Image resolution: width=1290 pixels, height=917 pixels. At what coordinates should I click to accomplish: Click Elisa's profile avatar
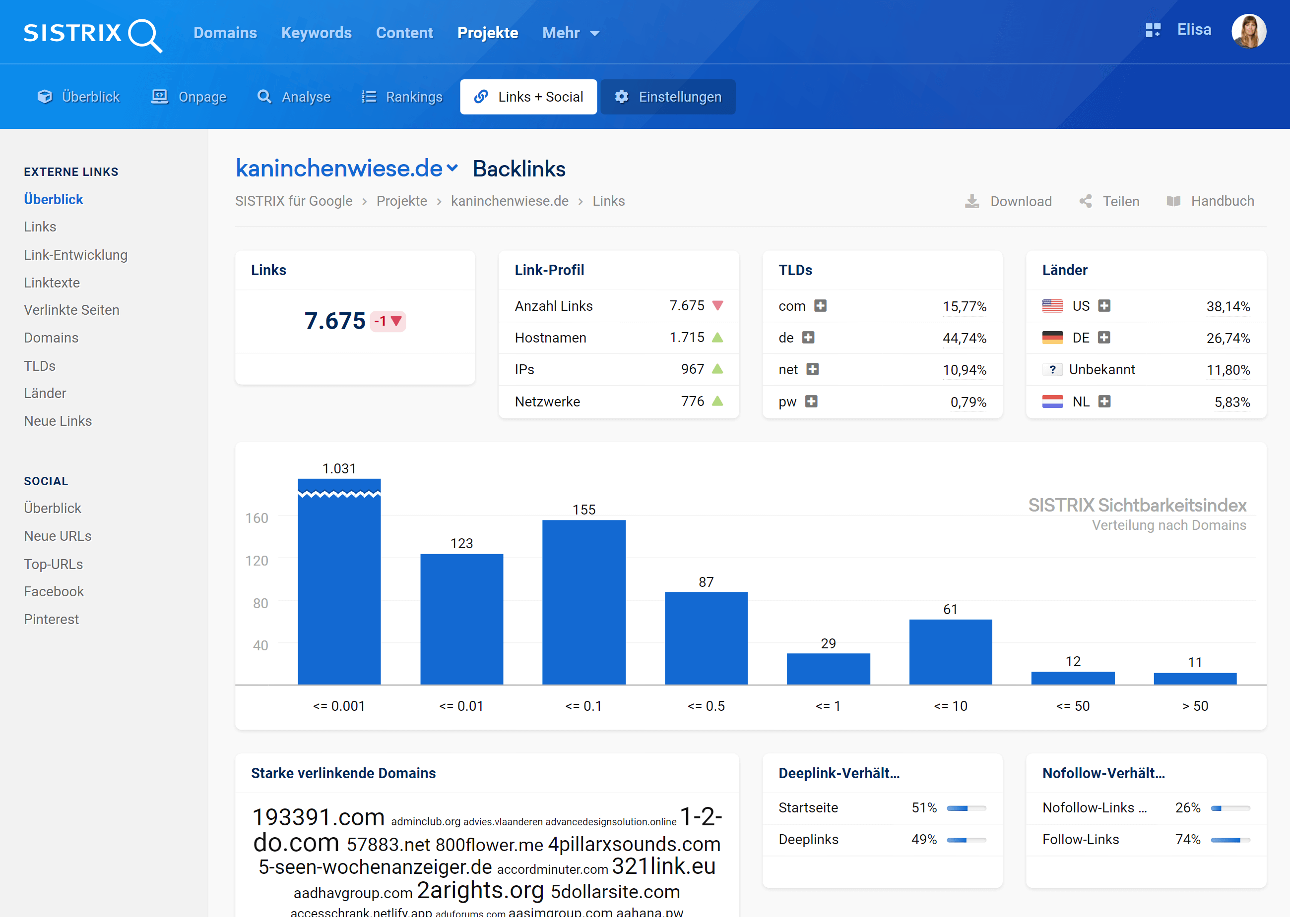(1248, 31)
